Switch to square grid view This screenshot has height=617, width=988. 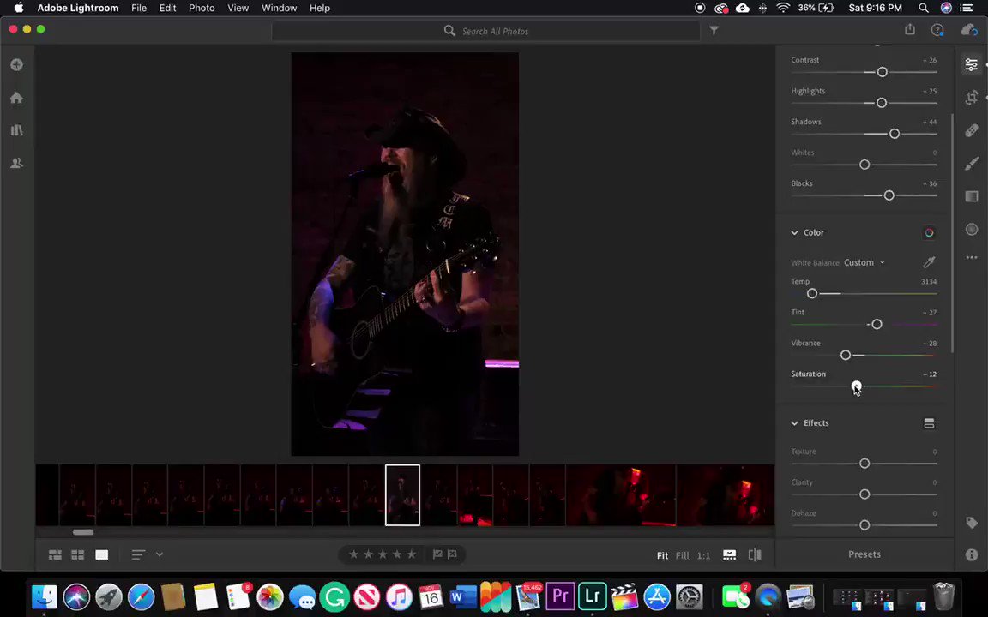coord(78,554)
